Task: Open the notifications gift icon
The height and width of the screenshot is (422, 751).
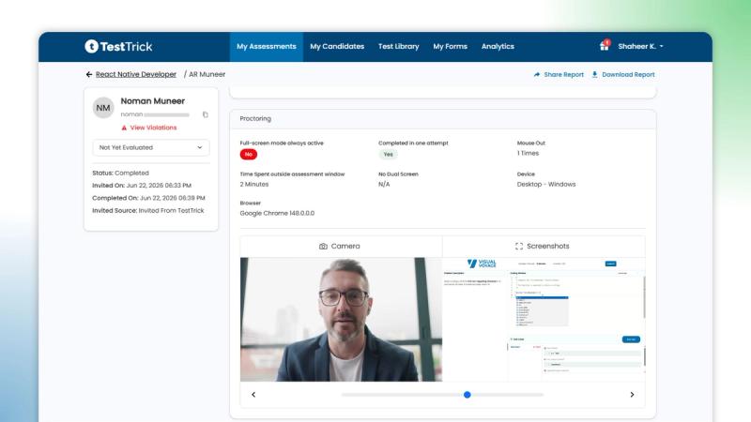Action: pyautogui.click(x=605, y=46)
